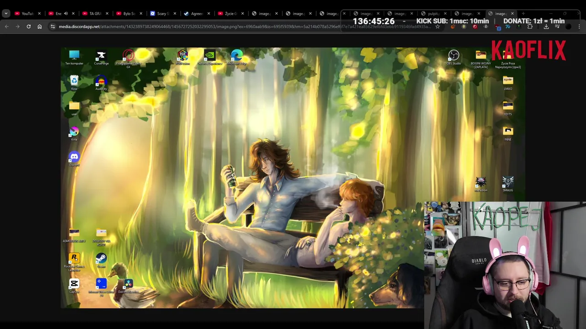
Task: Switch to the pulpit tab
Action: coord(434,14)
